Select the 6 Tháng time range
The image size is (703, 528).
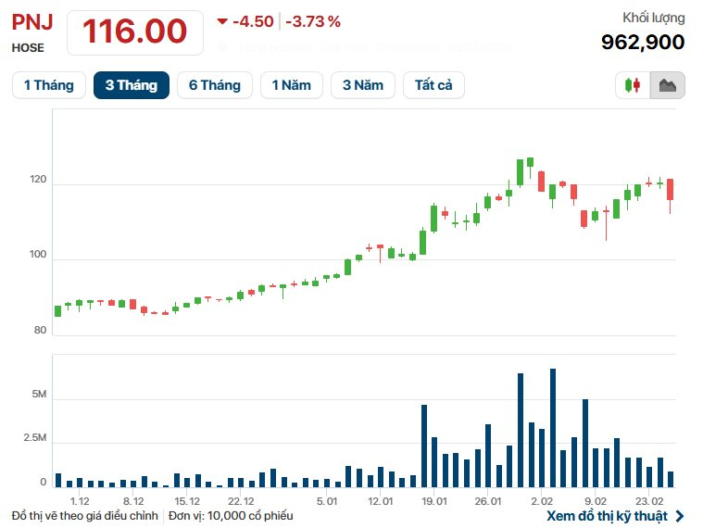(x=215, y=85)
